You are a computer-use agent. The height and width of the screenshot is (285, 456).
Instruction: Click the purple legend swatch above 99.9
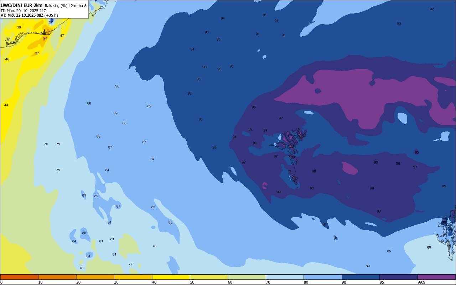click(x=436, y=277)
